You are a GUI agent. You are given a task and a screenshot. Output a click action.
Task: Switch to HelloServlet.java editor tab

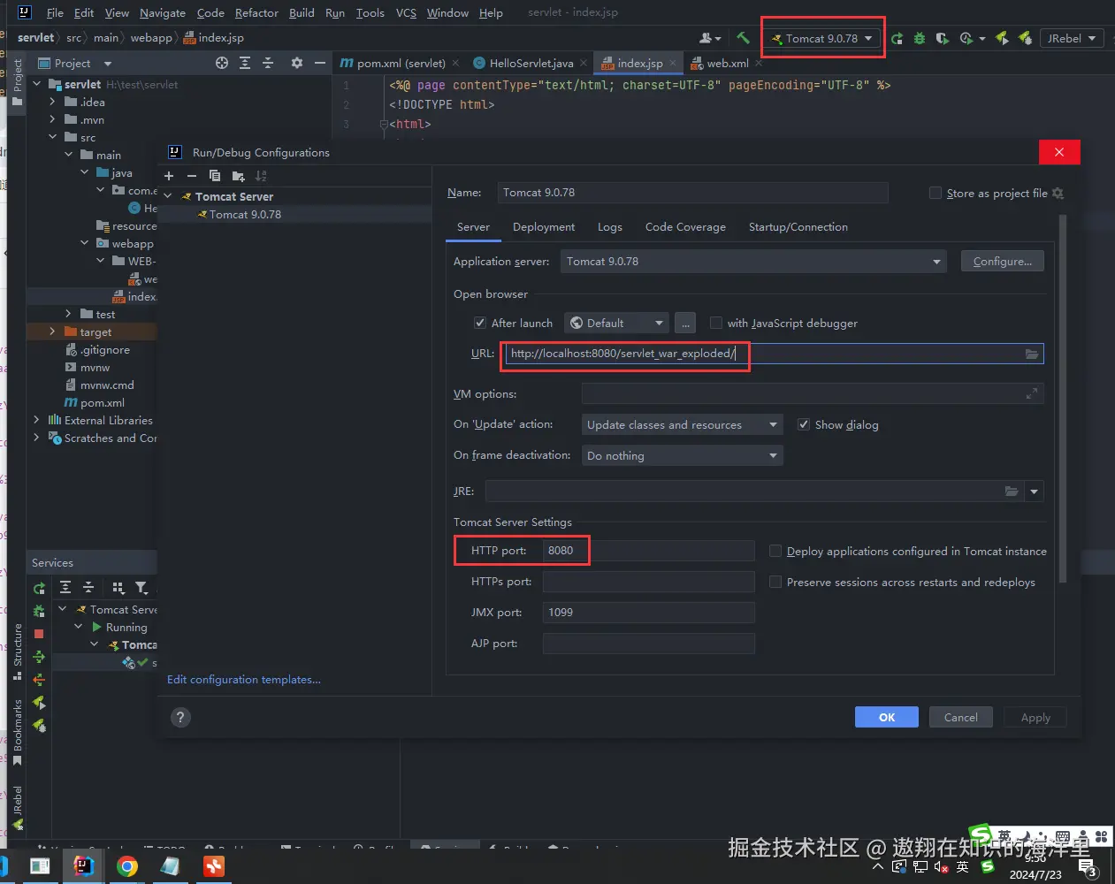tap(531, 64)
